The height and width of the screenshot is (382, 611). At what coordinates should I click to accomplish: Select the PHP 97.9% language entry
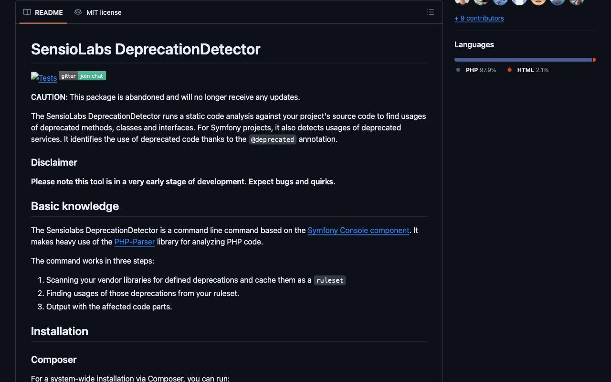point(476,70)
